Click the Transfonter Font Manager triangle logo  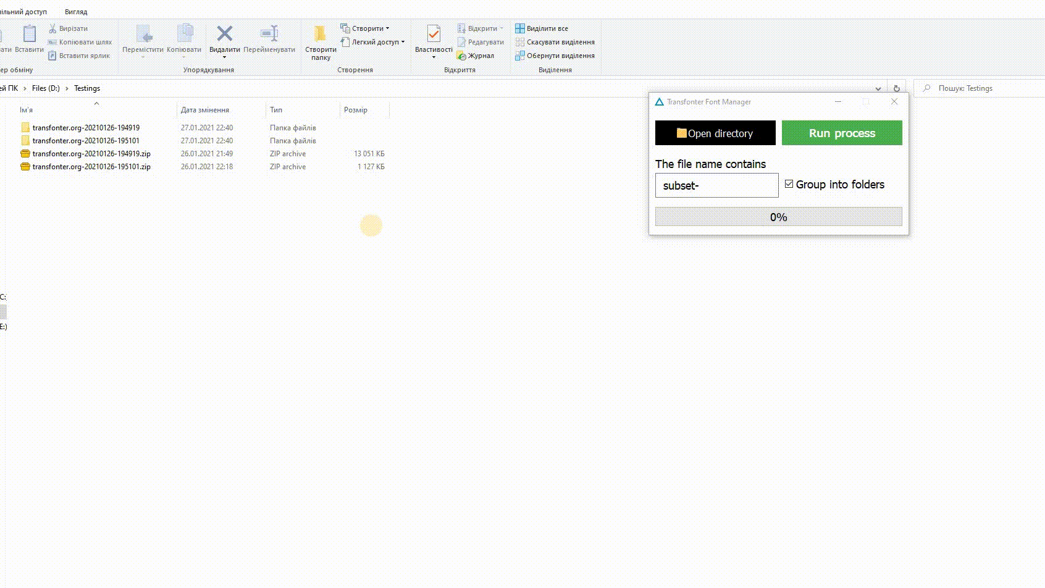tap(659, 102)
